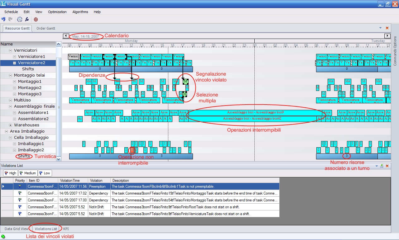Switch to the Order Gantt tab
The height and width of the screenshot is (240, 399).
tap(46, 28)
